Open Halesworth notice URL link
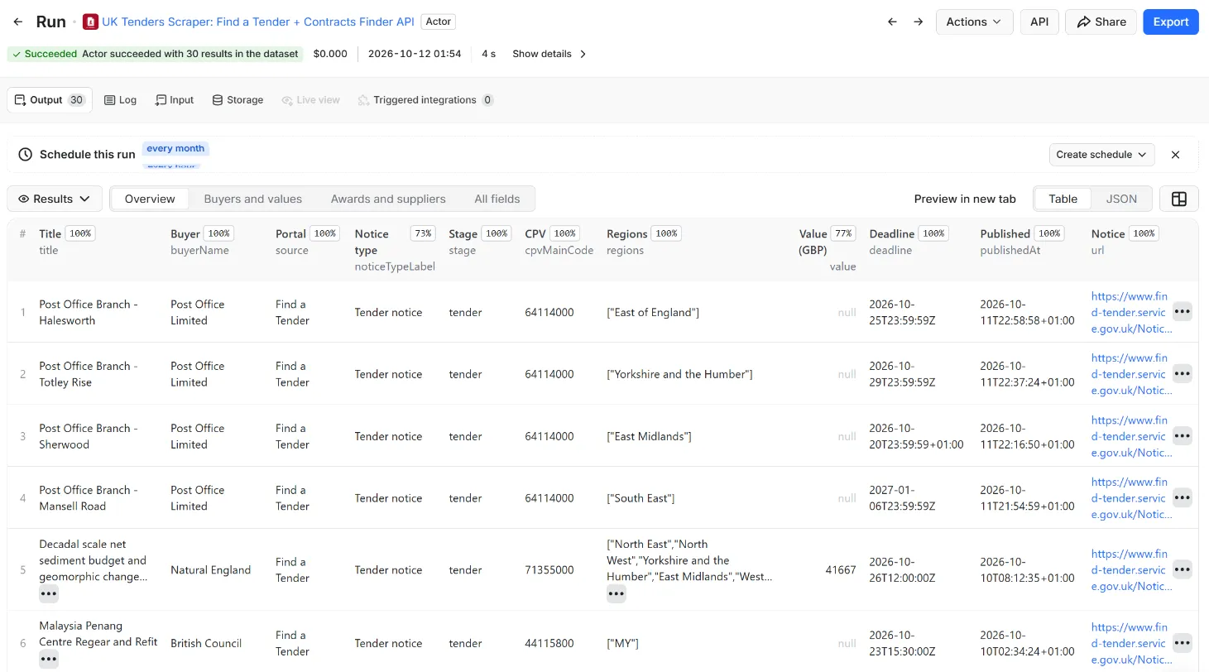Image resolution: width=1209 pixels, height=672 pixels. (1130, 312)
